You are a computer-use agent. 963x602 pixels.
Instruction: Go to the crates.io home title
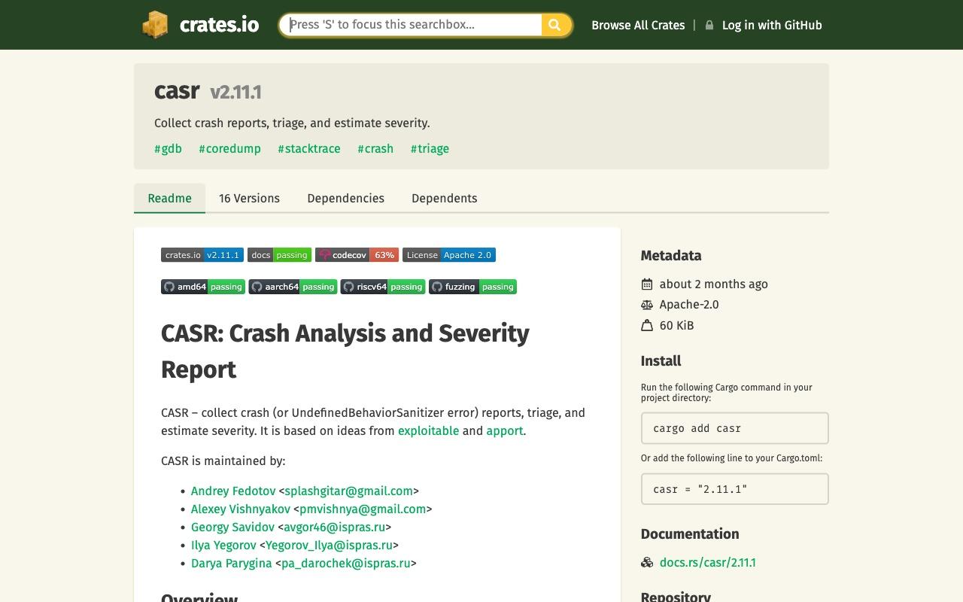219,25
